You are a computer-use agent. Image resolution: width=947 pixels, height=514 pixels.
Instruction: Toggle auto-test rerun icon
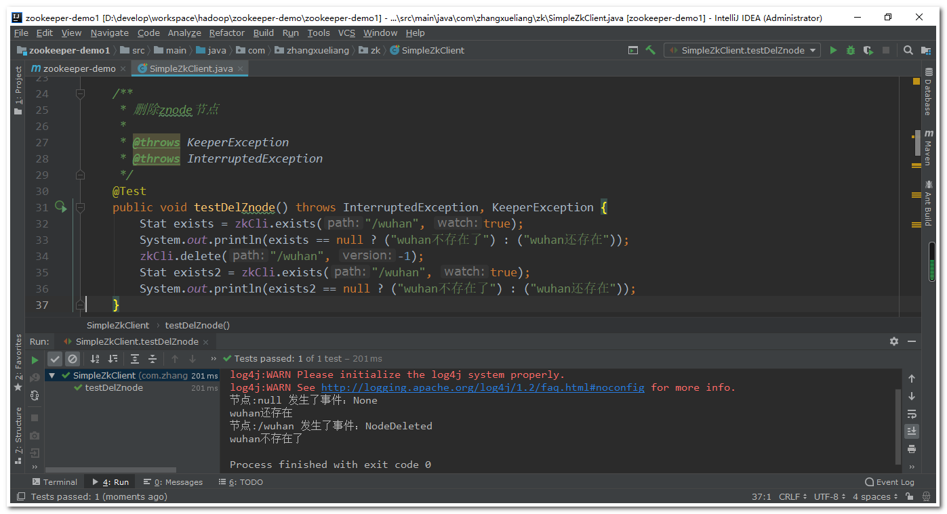point(35,395)
